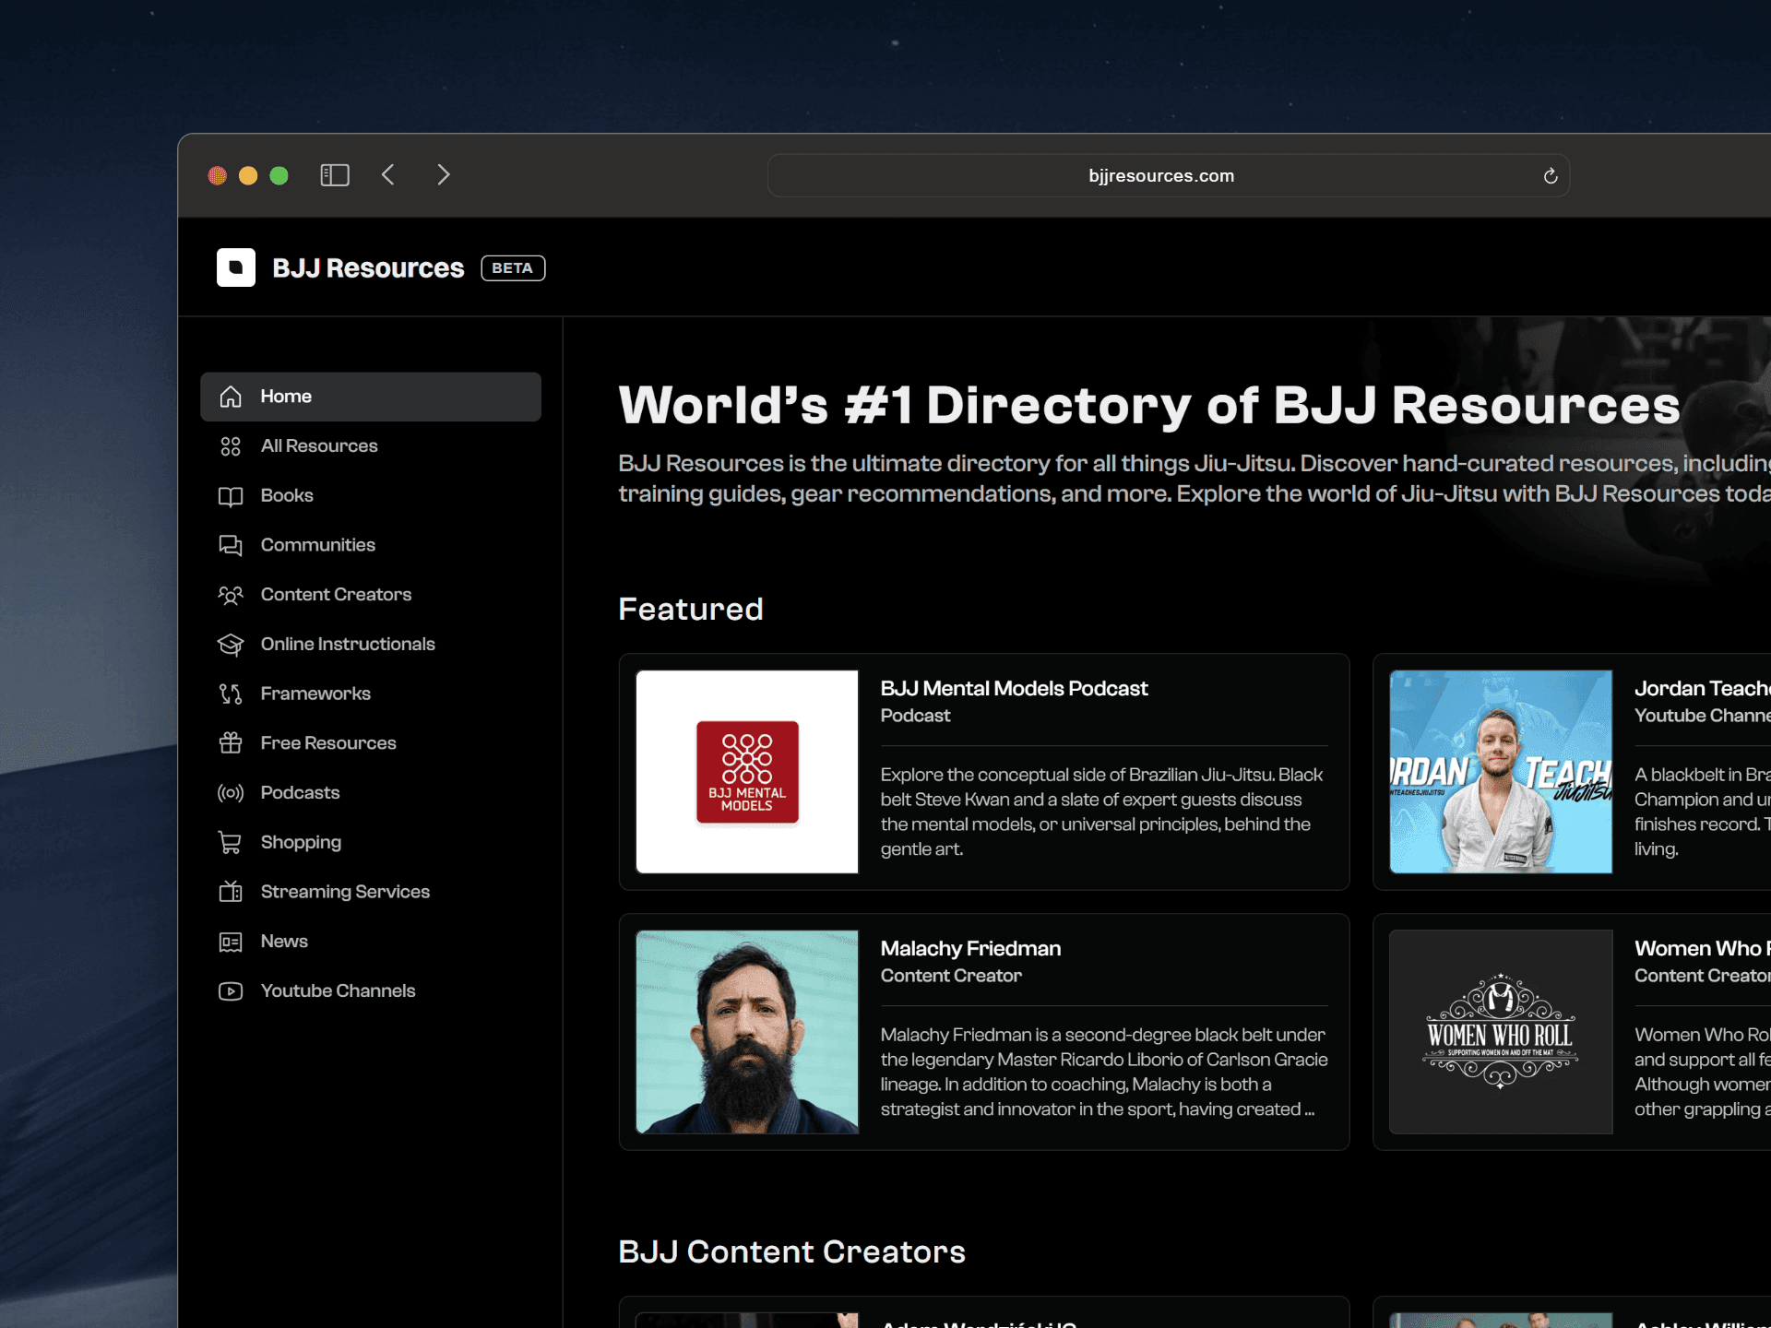1771x1328 pixels.
Task: Click the Shopping cart icon
Action: pyautogui.click(x=231, y=842)
